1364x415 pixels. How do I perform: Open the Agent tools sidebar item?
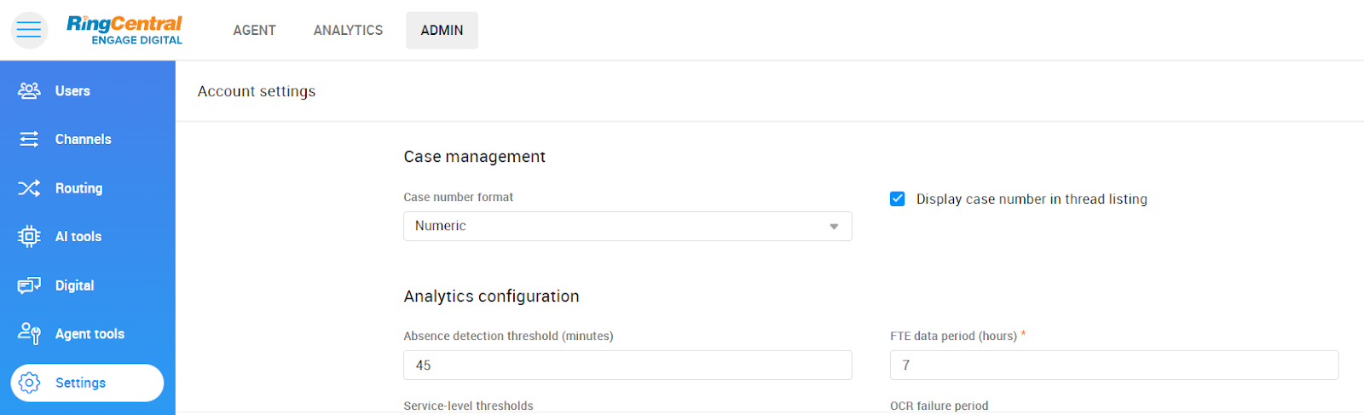[90, 334]
